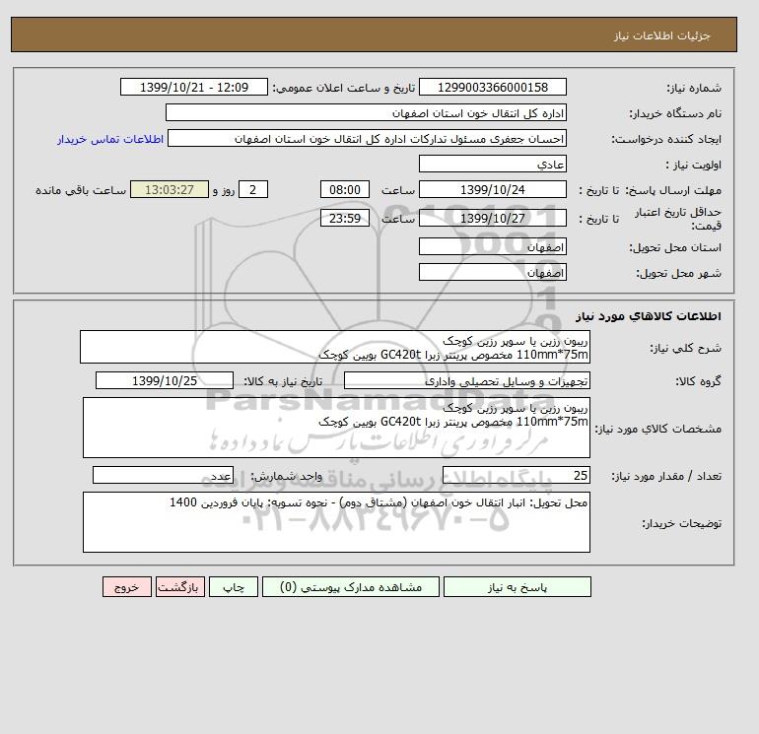Click the شماره نیاز label
The width and height of the screenshot is (759, 734).
click(x=694, y=88)
